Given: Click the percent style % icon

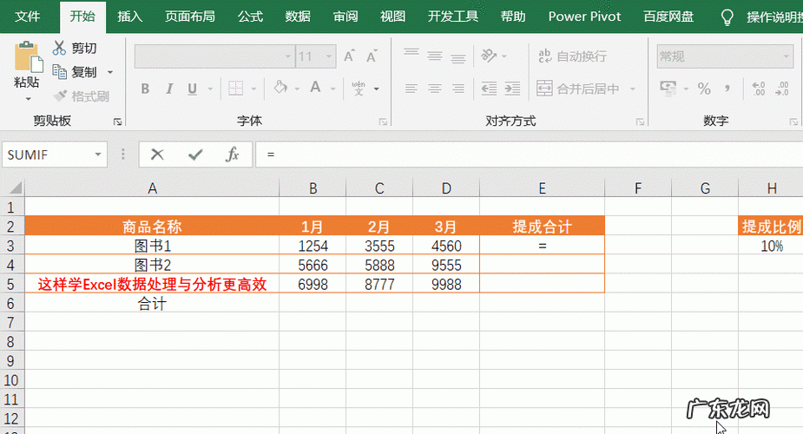Looking at the screenshot, I should click(x=704, y=89).
